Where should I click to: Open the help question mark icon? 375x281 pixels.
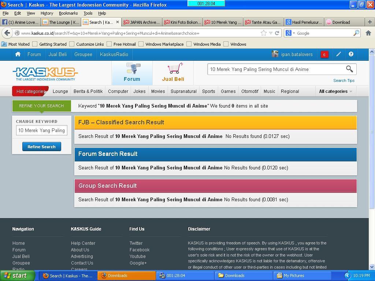[351, 54]
